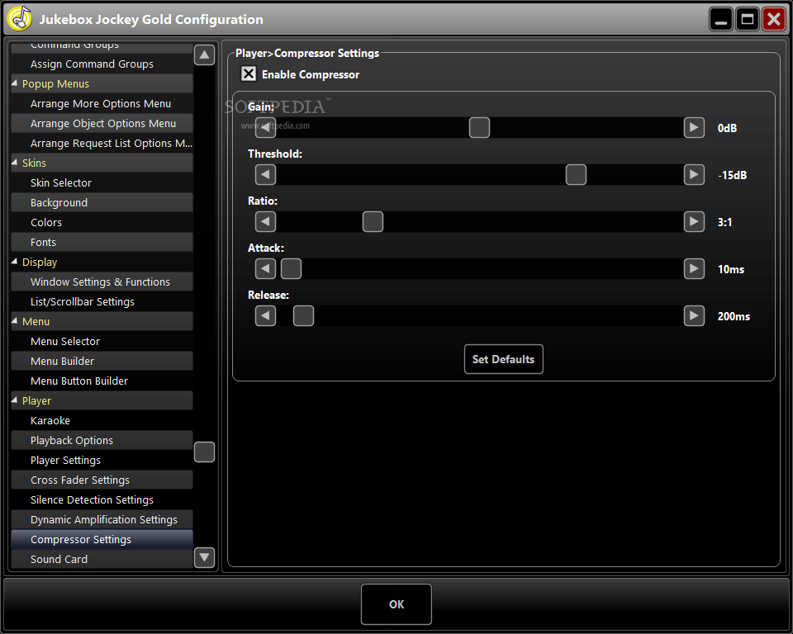Select the Release slider handle

pos(303,315)
